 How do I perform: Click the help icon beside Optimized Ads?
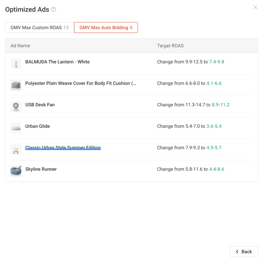tap(53, 9)
